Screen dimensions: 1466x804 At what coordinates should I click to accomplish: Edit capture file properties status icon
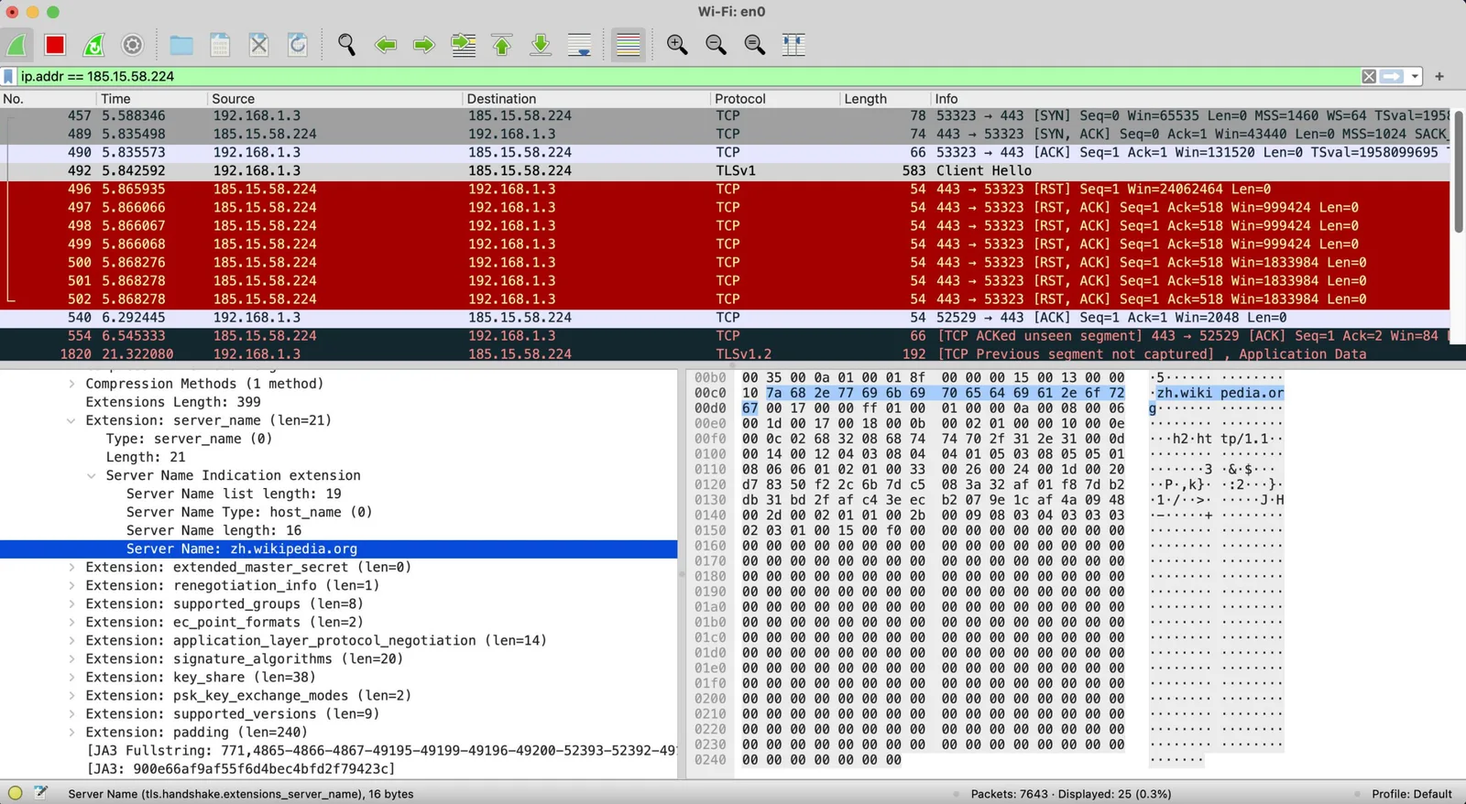tap(40, 793)
